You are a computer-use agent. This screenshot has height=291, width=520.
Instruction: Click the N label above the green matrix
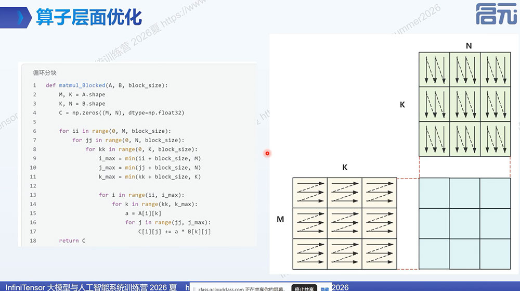pos(469,46)
